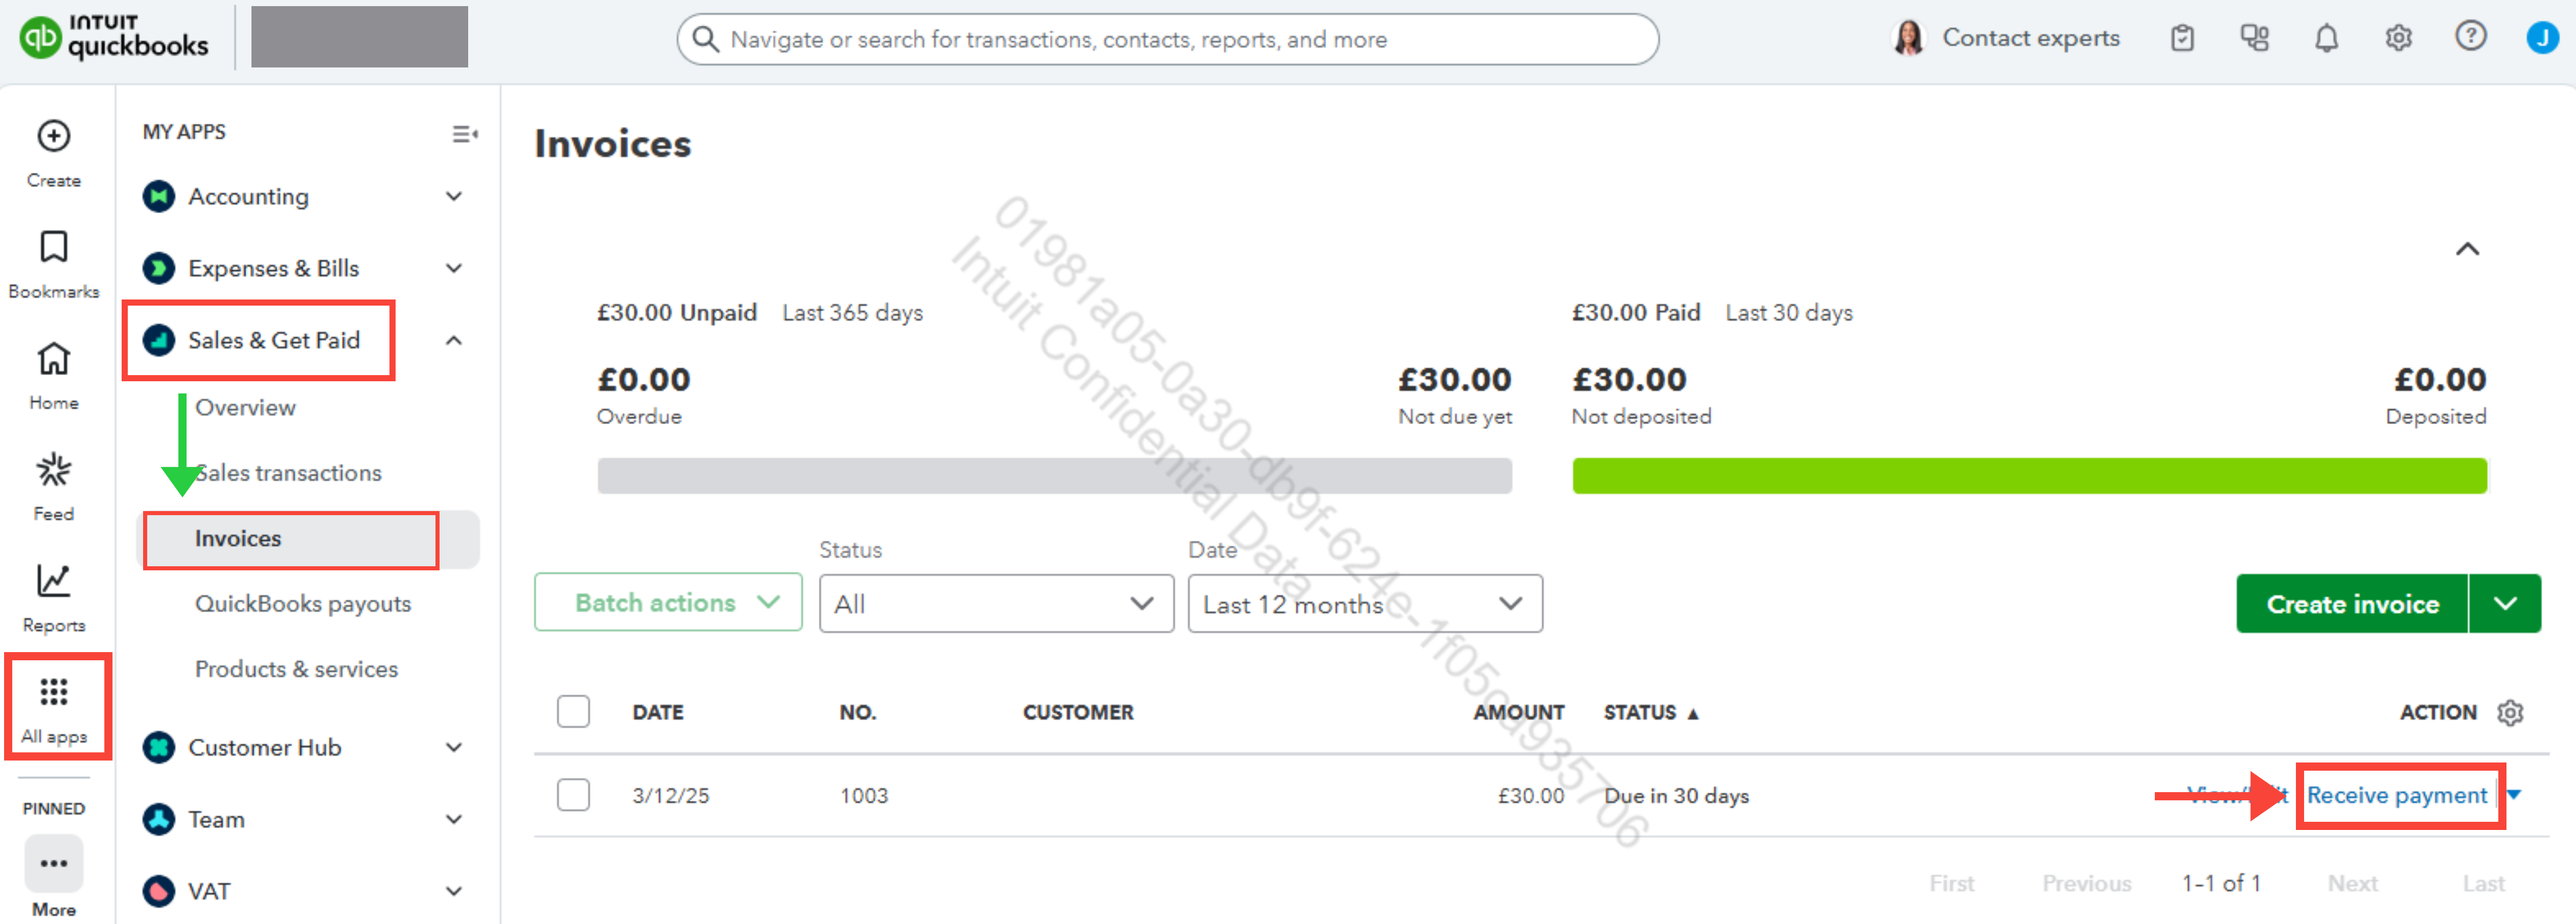Open the All apps grid icon

[54, 692]
